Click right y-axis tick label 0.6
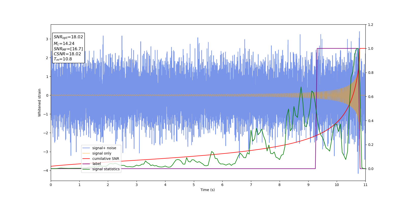Image resolution: width=406 pixels, height=203 pixels. tap(370, 97)
